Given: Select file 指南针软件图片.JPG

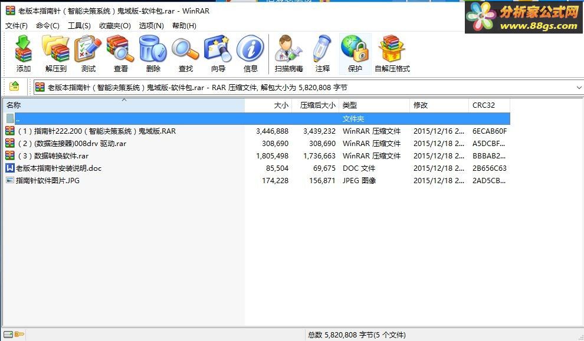Looking at the screenshot, I should [x=47, y=180].
